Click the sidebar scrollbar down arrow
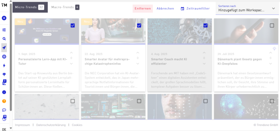This screenshot has height=131, width=280. (11, 128)
